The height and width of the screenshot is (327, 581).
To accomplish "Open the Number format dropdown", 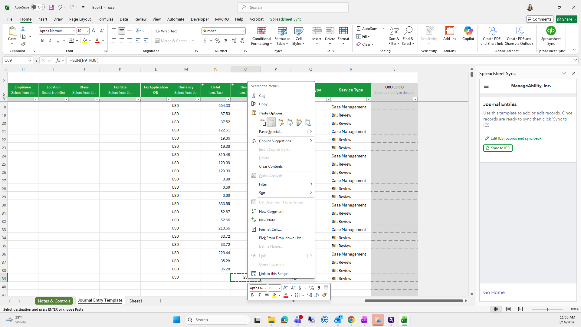I will tap(243, 31).
